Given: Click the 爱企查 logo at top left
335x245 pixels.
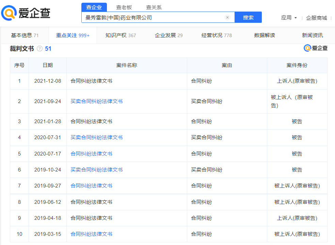Looking at the screenshot, I should tap(26, 13).
